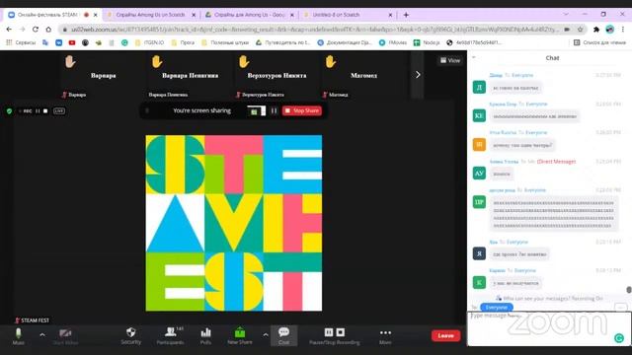Go to the browser home page
The image size is (632, 355).
(x=48, y=30)
